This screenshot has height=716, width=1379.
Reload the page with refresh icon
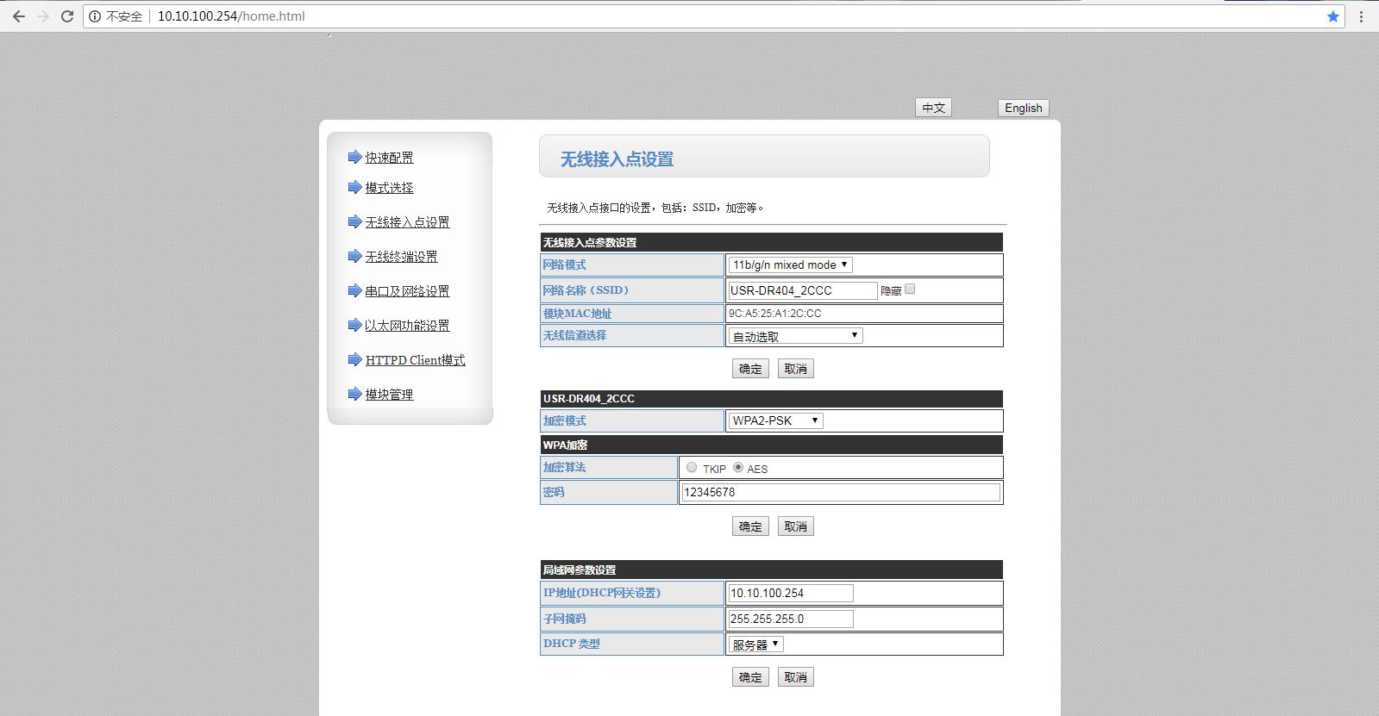click(66, 16)
